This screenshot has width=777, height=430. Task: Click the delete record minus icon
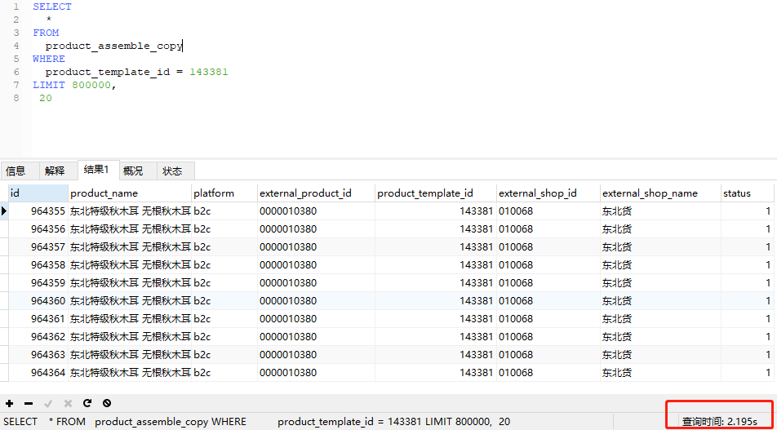point(29,403)
